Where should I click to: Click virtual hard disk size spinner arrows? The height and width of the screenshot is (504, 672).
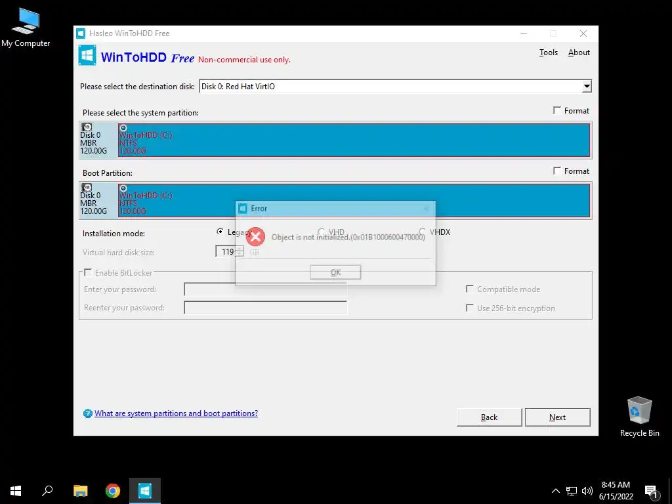pyautogui.click(x=240, y=251)
